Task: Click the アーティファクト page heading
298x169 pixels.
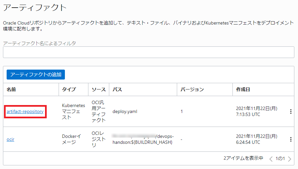Action: [x=35, y=7]
